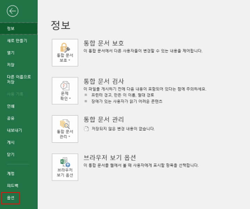Open the 문제 확인 inspect dropdown button
The image size is (250, 209).
[65, 91]
